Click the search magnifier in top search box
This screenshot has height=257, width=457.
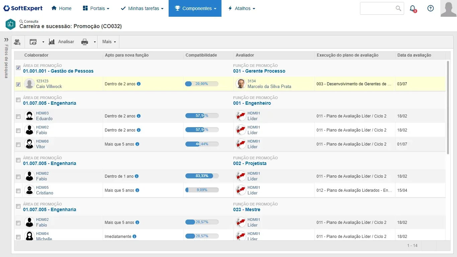pyautogui.click(x=398, y=8)
